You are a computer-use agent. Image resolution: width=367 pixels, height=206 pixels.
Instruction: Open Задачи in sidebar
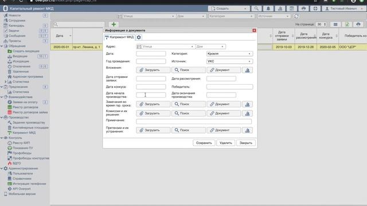click(14, 30)
